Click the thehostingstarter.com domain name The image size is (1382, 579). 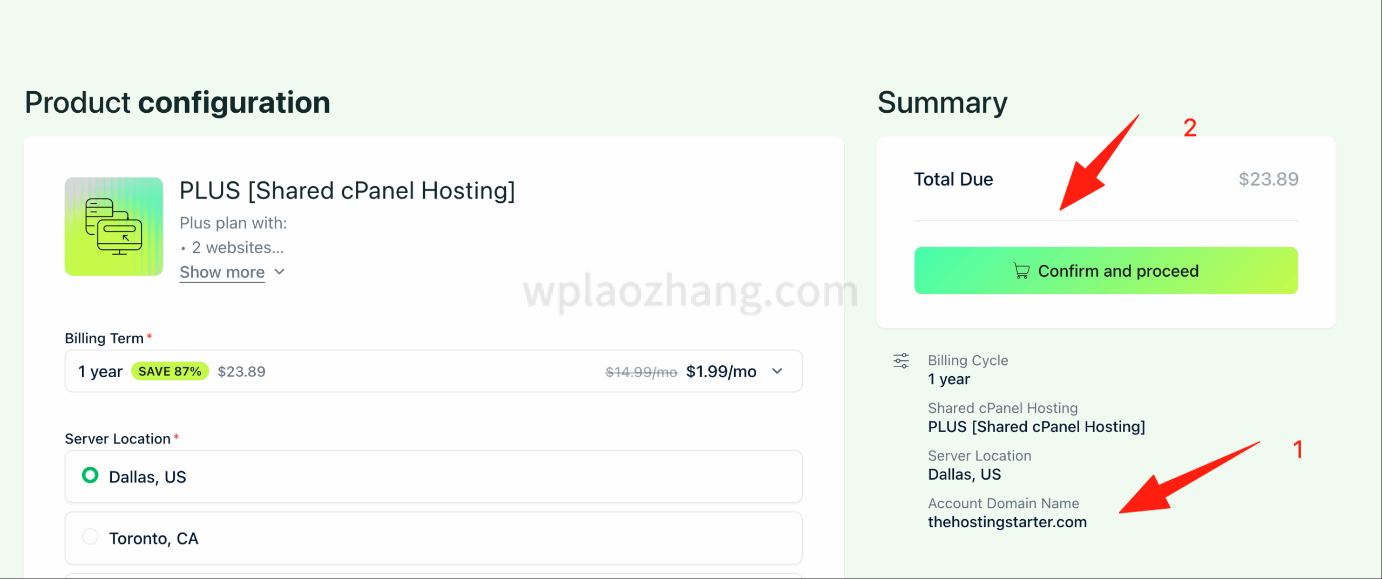coord(1007,522)
